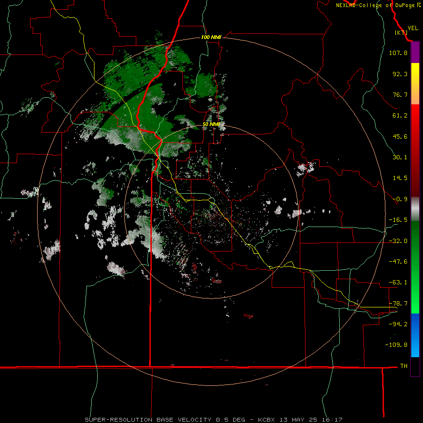This screenshot has width=423, height=423.
Task: Click the -63.1 legend value
Action: pyautogui.click(x=398, y=282)
